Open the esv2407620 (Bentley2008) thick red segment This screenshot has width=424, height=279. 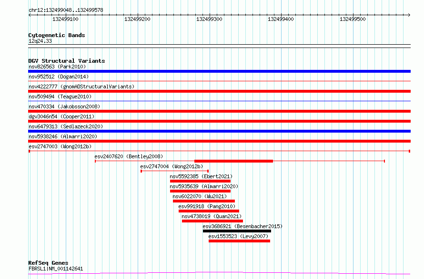click(233, 161)
